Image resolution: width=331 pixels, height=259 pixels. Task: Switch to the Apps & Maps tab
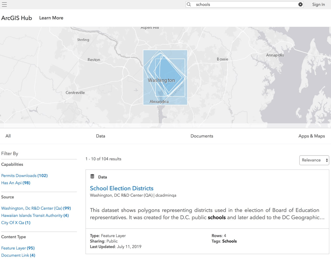pyautogui.click(x=312, y=136)
